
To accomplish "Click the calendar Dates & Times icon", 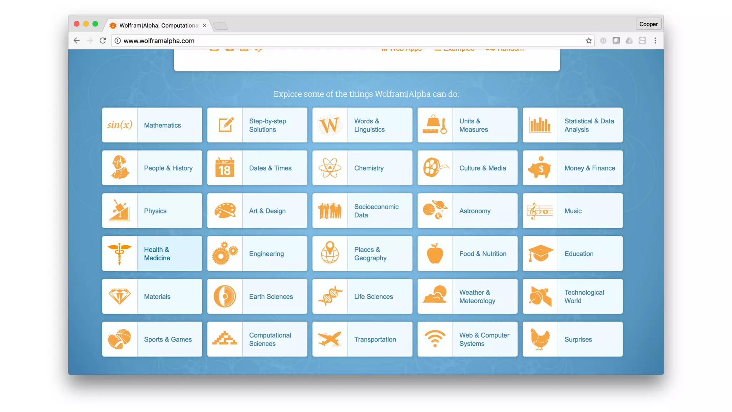I will pyautogui.click(x=225, y=168).
